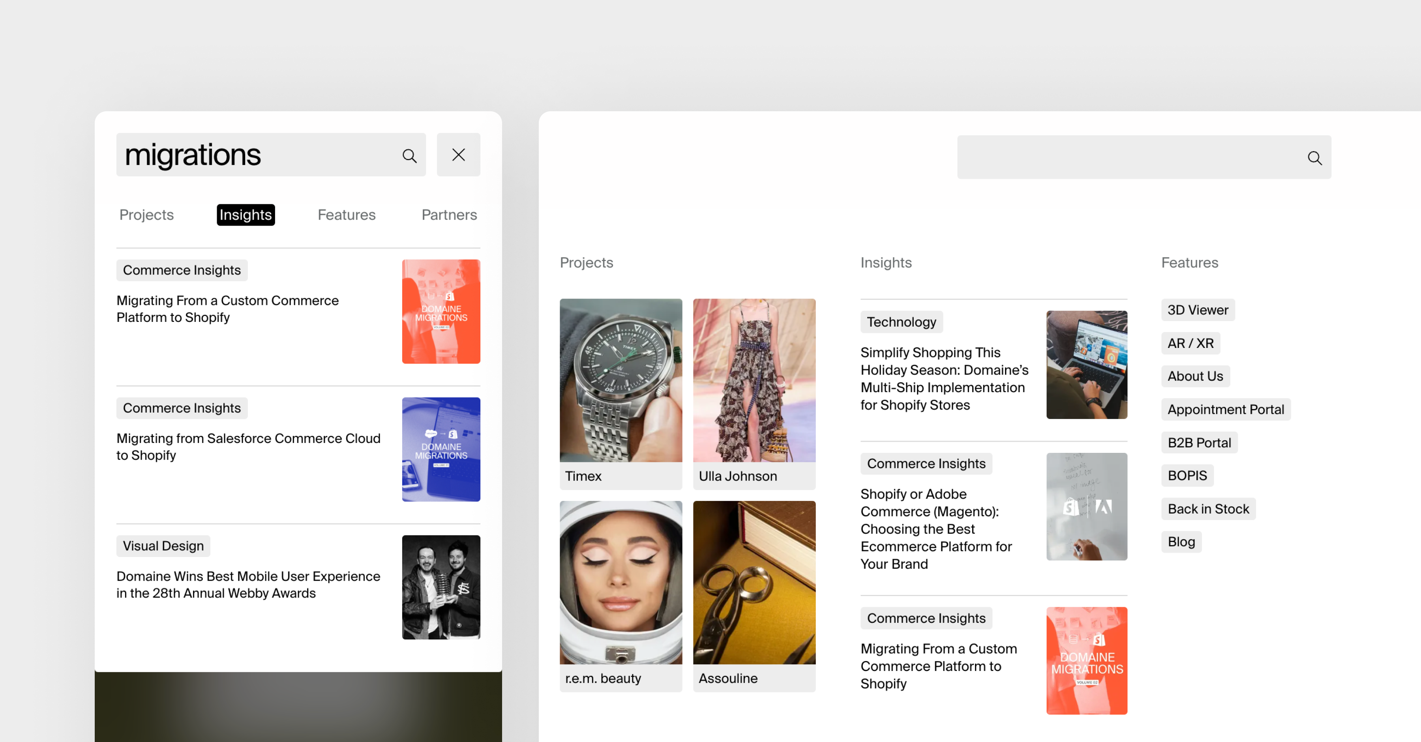
Task: Open 'Shopify or Adobe Commerce (Magento)' article
Action: (937, 529)
